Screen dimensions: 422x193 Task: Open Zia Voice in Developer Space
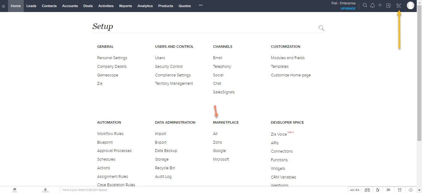coord(279,134)
